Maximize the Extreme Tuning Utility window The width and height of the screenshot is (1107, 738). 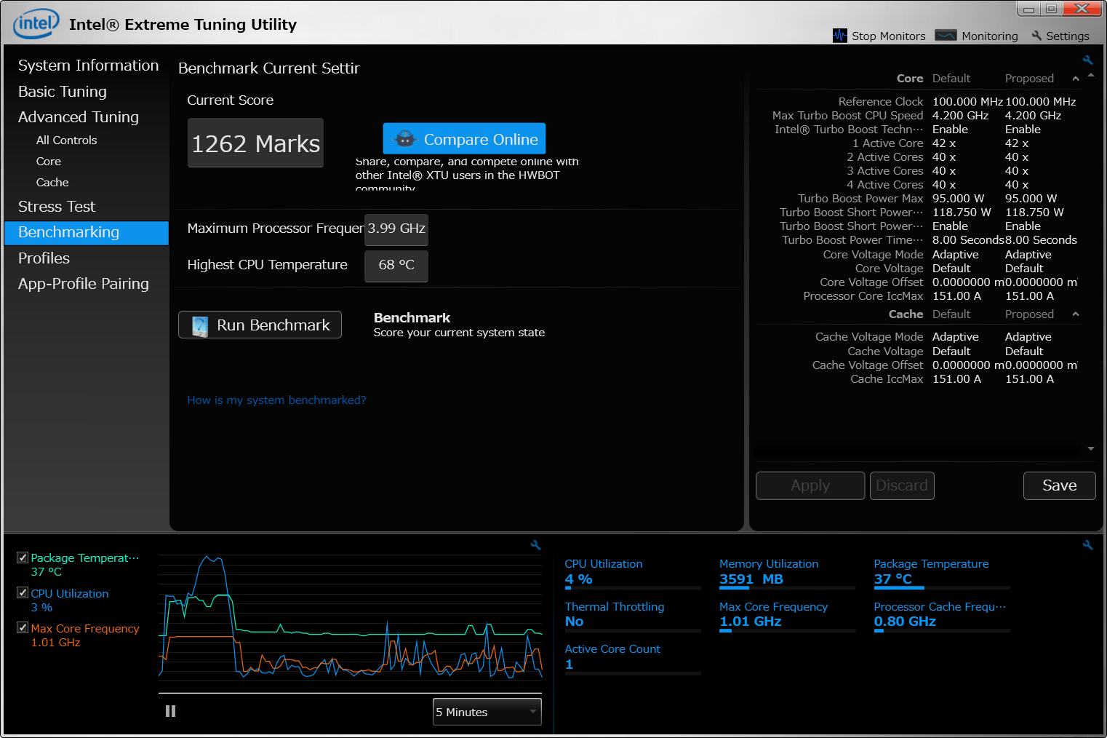tap(1051, 9)
